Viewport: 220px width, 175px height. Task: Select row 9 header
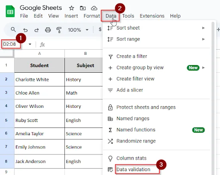7,172
